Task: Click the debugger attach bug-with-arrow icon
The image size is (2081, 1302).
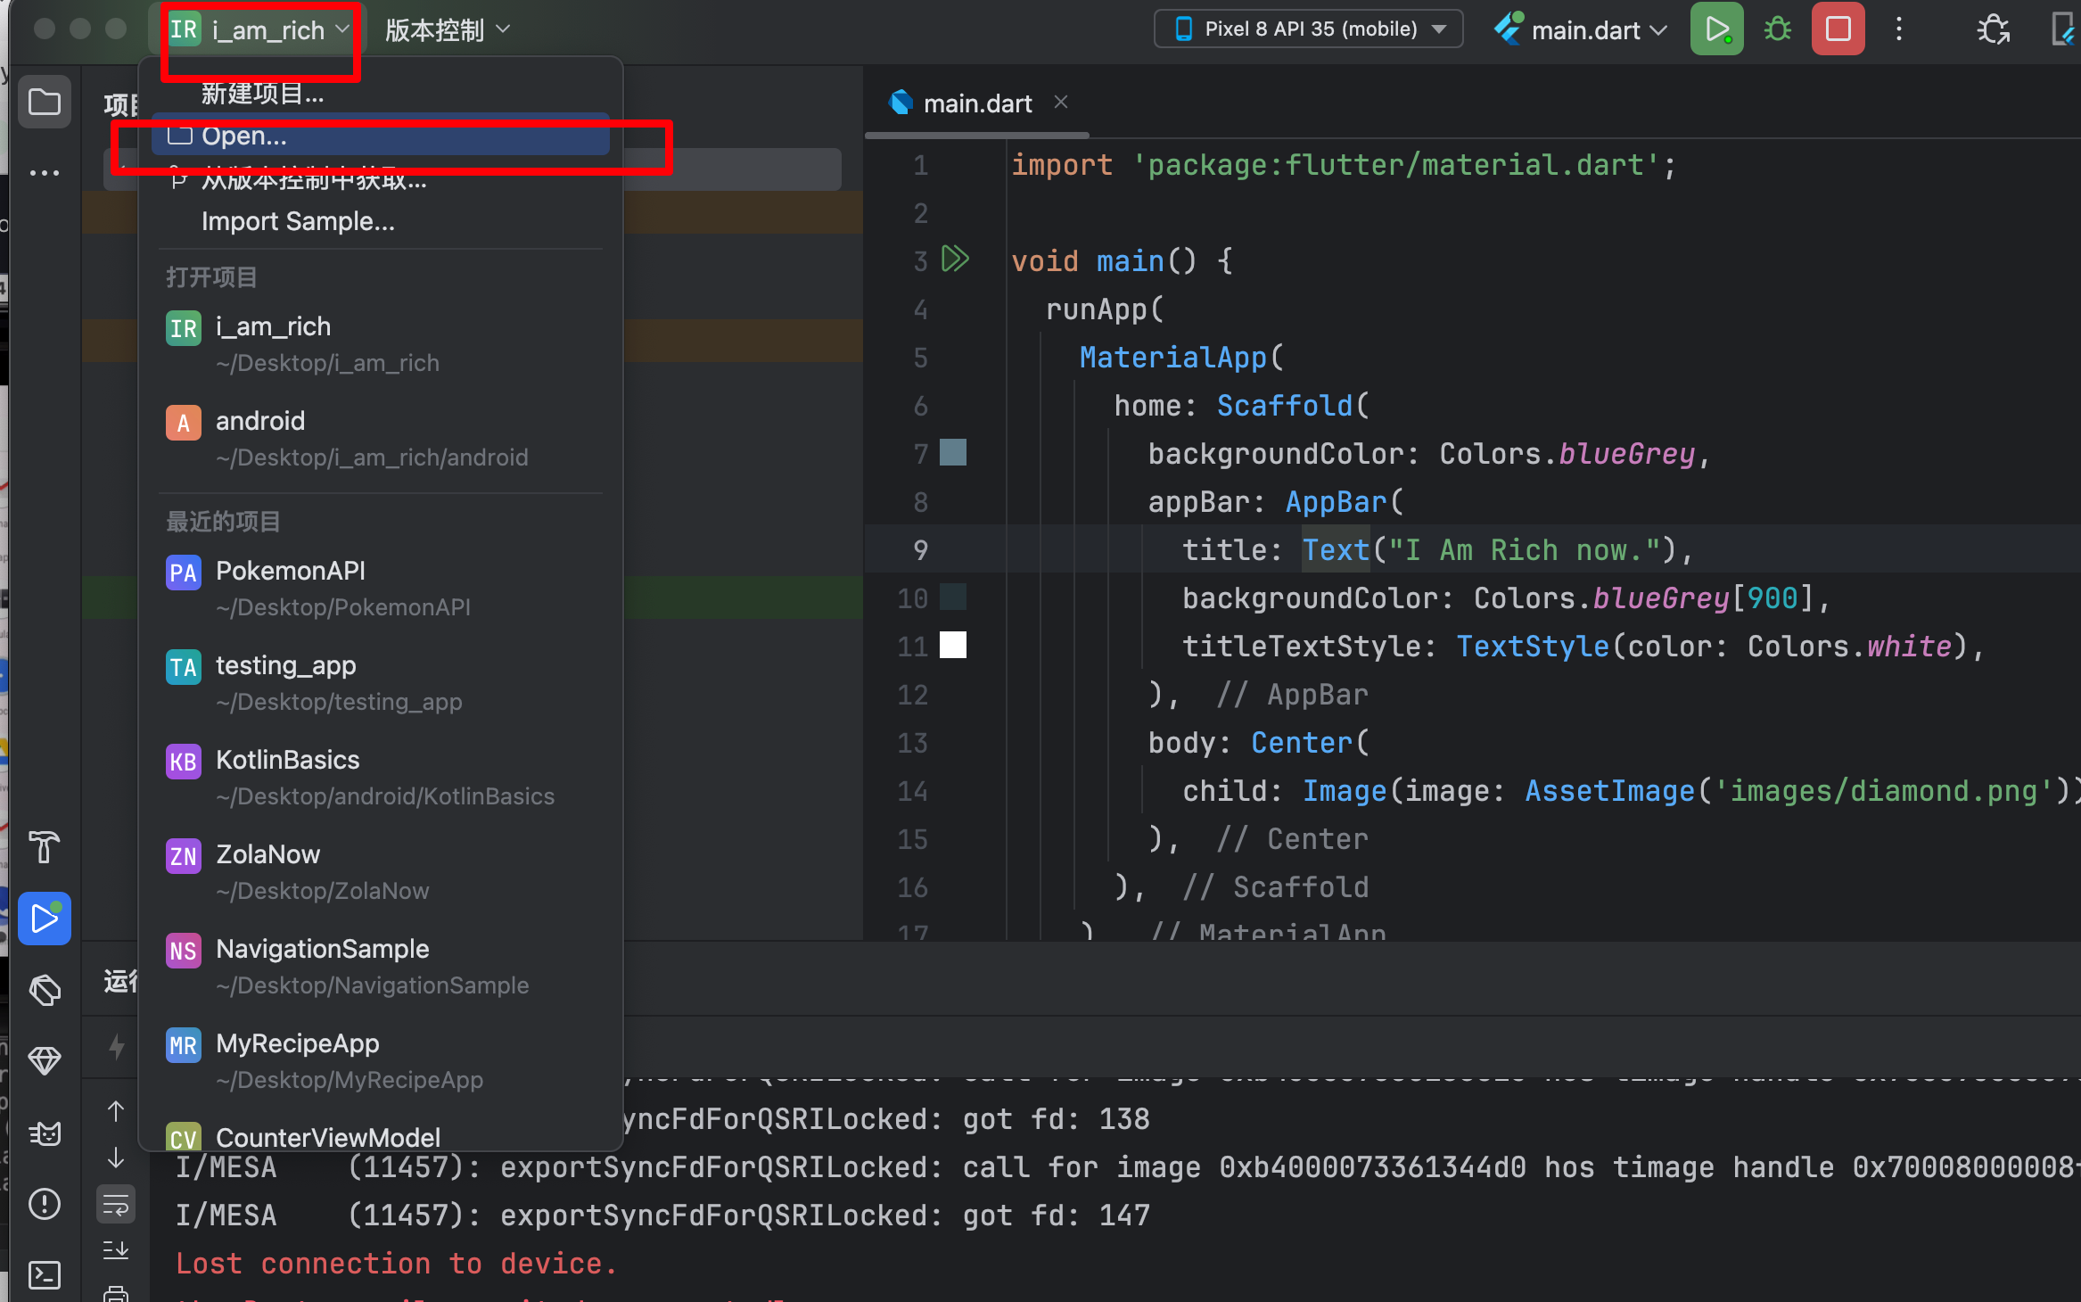Action: [1993, 29]
